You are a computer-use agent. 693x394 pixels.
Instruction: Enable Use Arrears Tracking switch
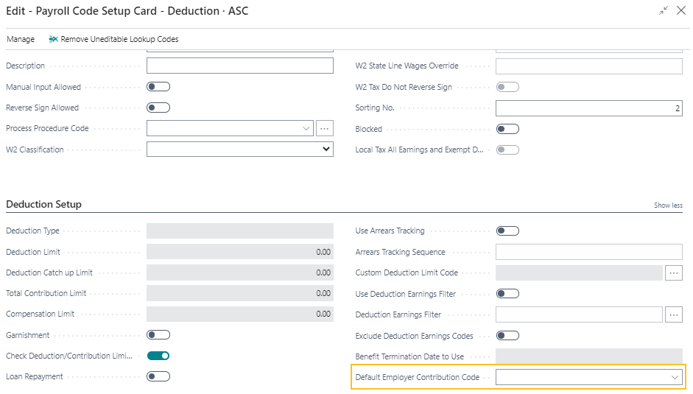(507, 231)
